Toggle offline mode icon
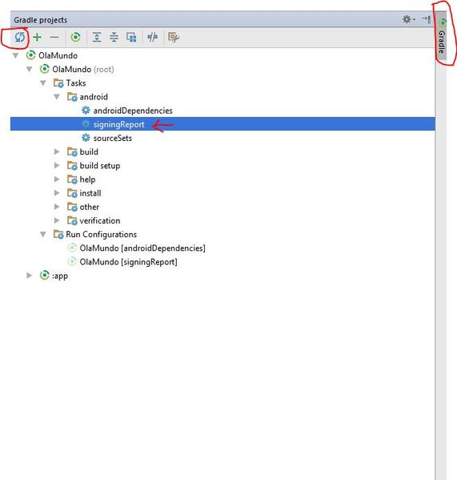The image size is (457, 480). (153, 38)
